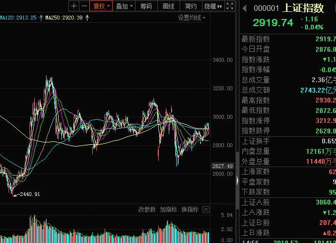Click stock code 000001
The height and width of the screenshot is (243, 336).
coord(266,9)
